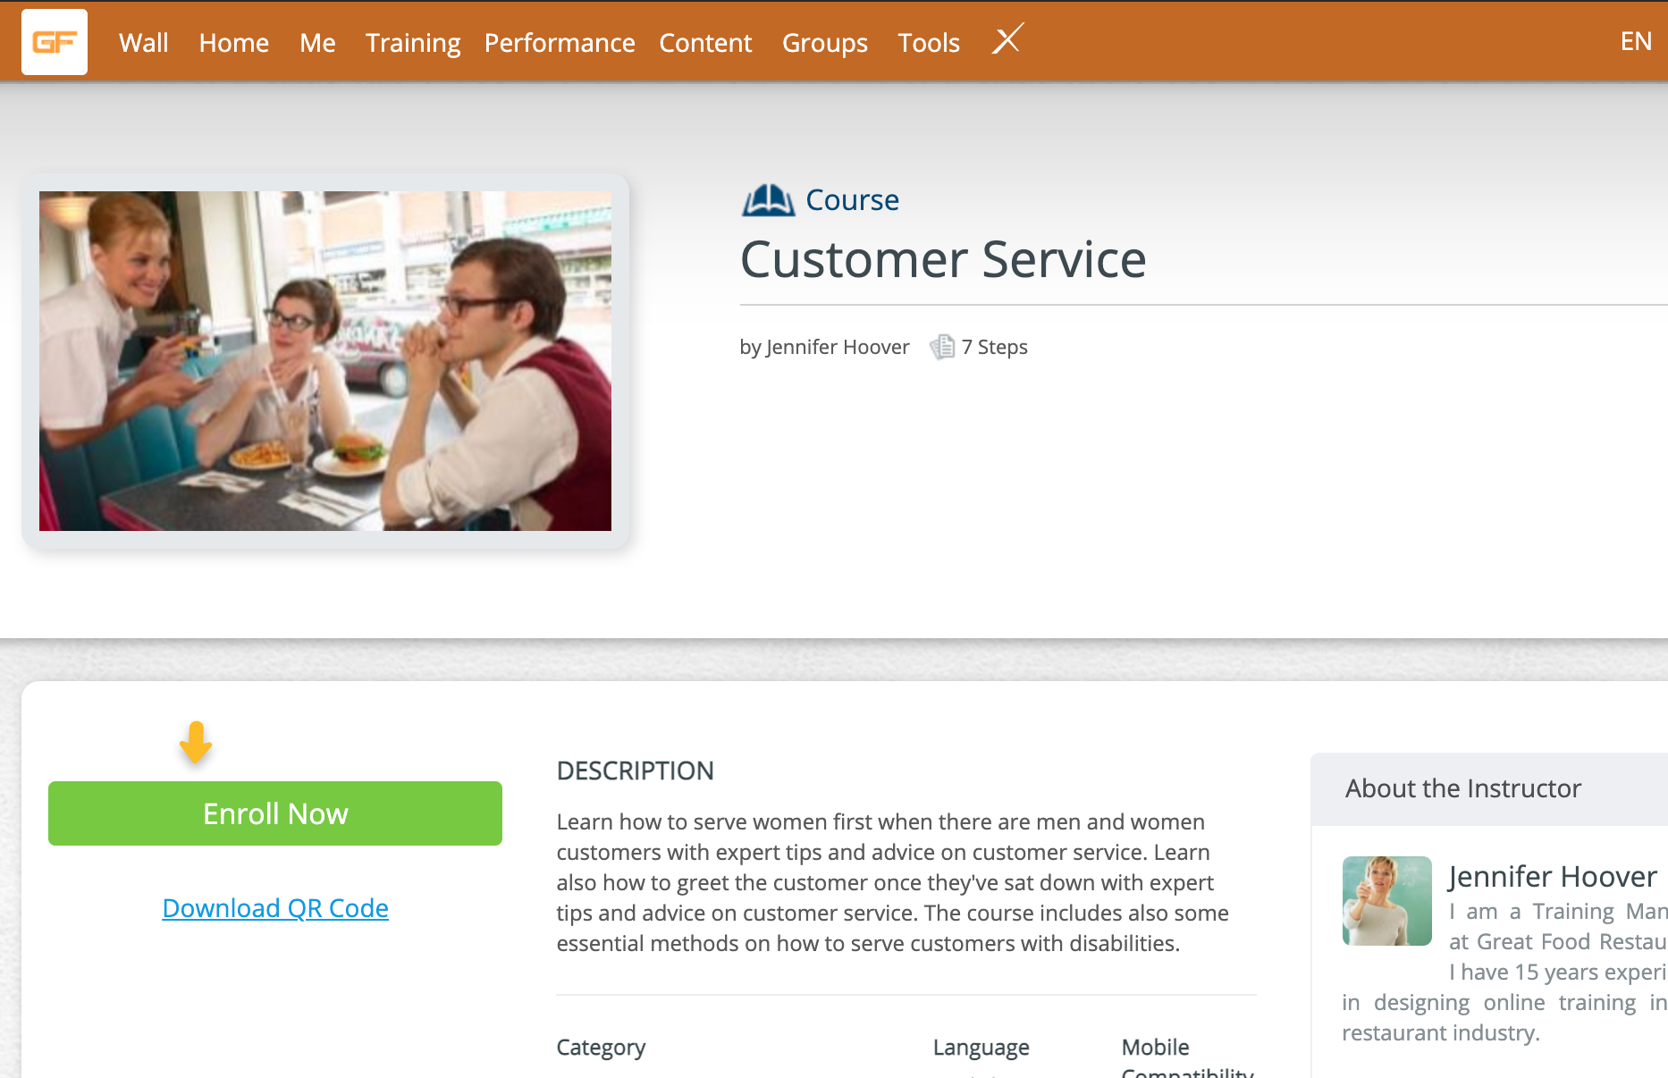Click Jennifer Hoover's instructor photo

1387,901
